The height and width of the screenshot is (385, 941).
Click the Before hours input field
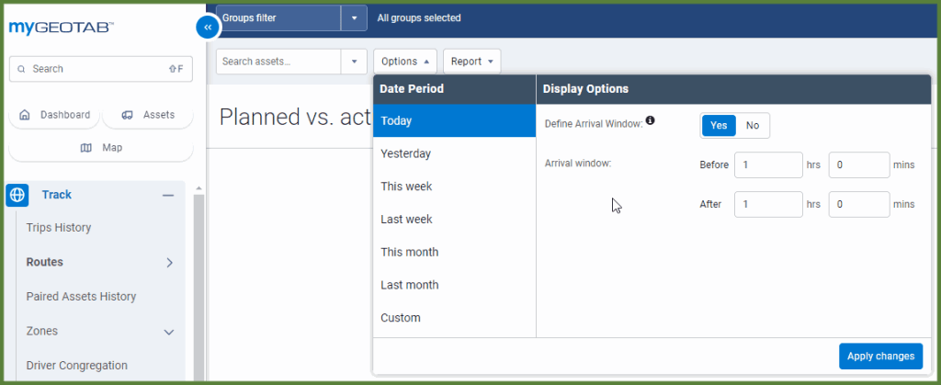coord(768,165)
